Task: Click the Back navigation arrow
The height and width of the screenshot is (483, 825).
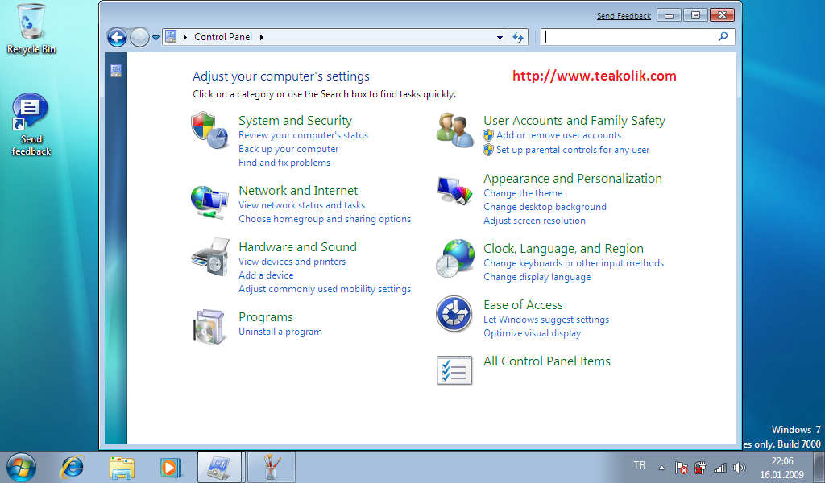Action: pyautogui.click(x=117, y=37)
